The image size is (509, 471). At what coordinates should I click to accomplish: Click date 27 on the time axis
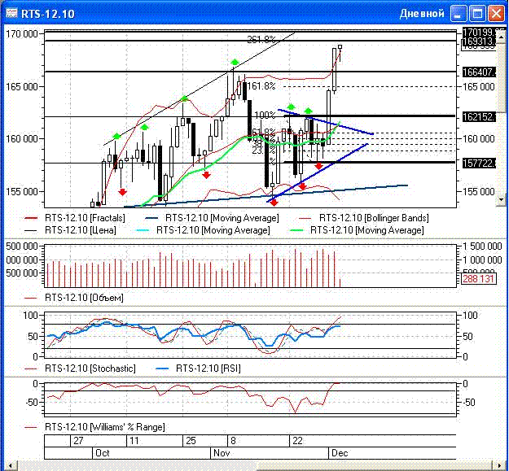click(78, 441)
